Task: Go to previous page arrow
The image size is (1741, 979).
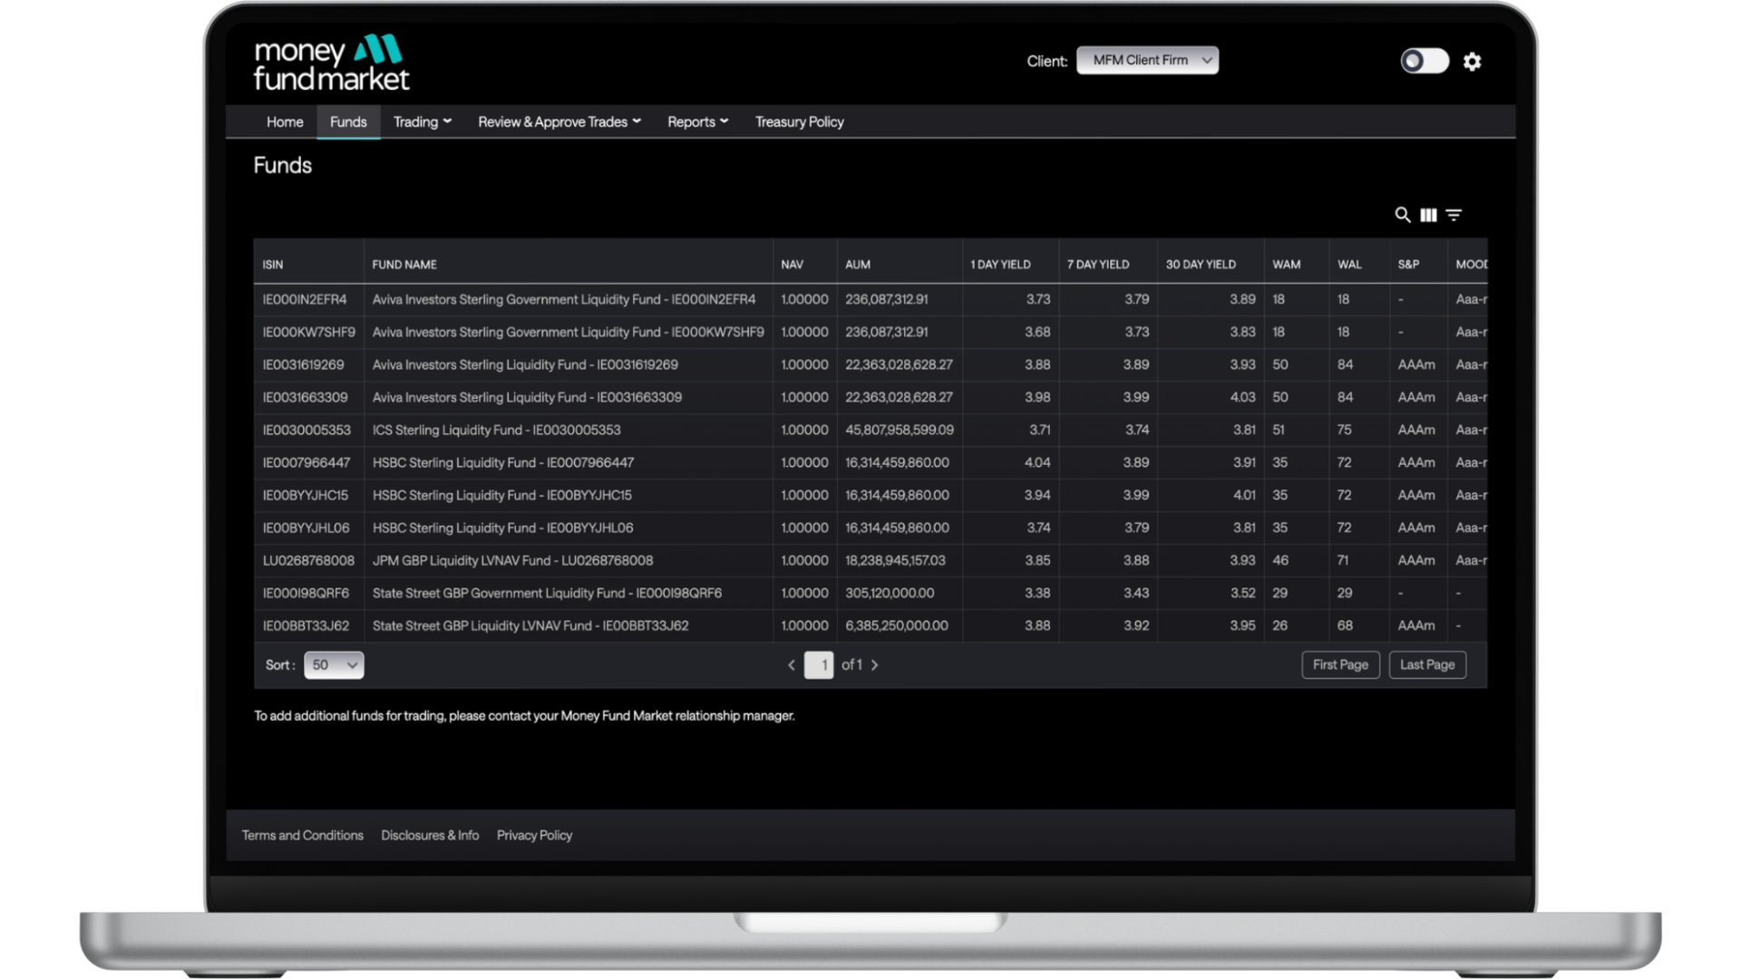Action: [792, 665]
